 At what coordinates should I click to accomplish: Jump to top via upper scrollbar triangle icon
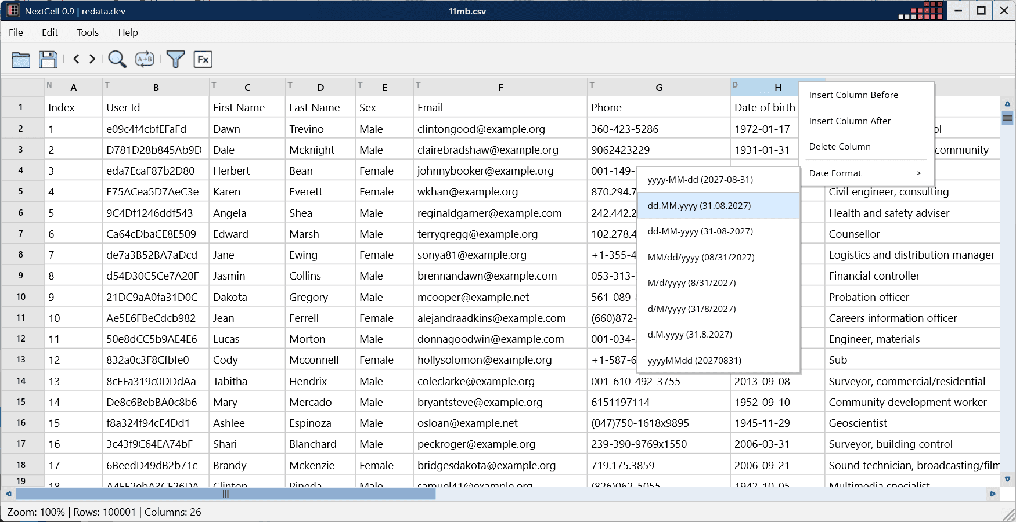[1008, 104]
